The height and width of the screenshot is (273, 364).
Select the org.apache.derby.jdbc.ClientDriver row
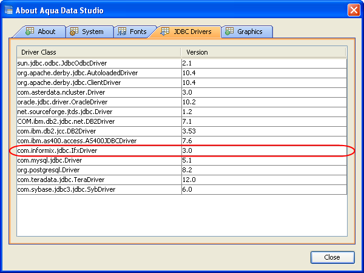[x=182, y=83]
